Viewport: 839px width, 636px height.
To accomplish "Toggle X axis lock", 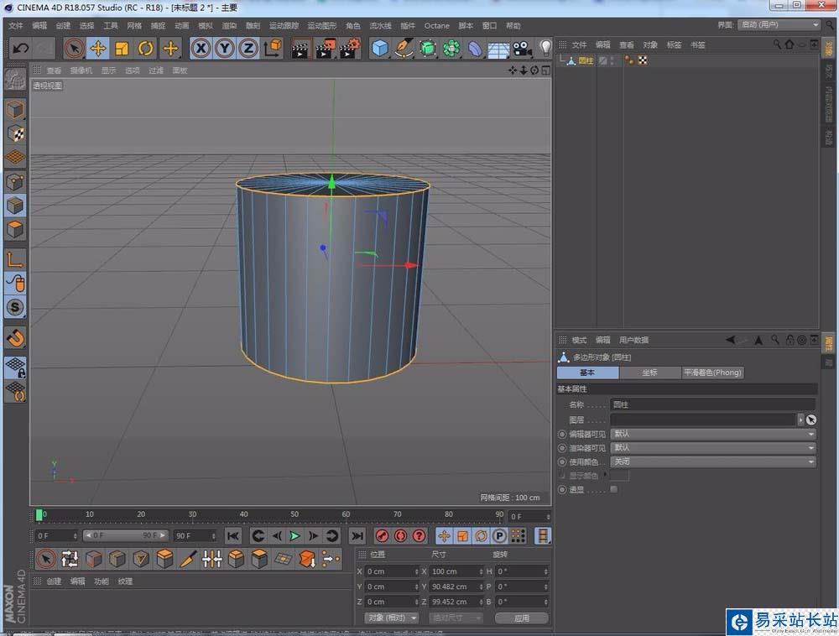I will point(201,49).
